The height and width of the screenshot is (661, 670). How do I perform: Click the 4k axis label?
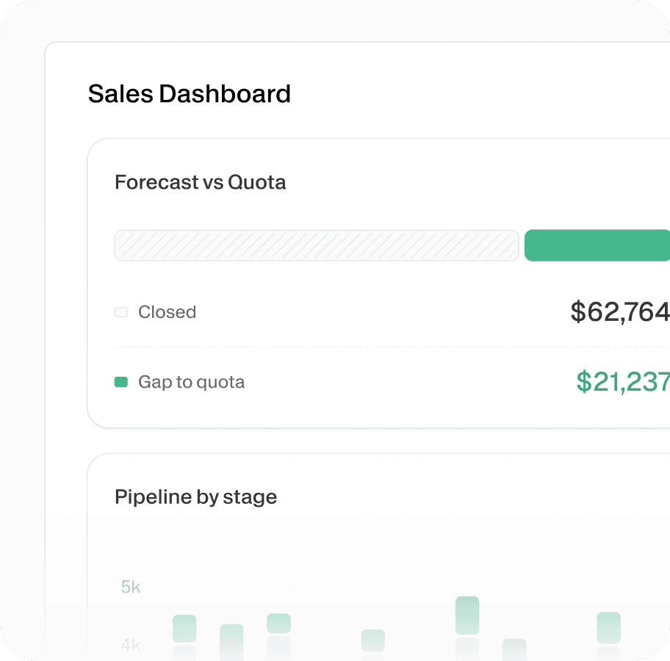tap(131, 645)
